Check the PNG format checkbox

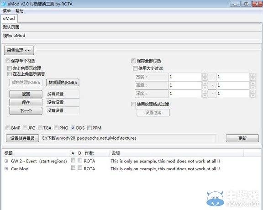point(56,128)
